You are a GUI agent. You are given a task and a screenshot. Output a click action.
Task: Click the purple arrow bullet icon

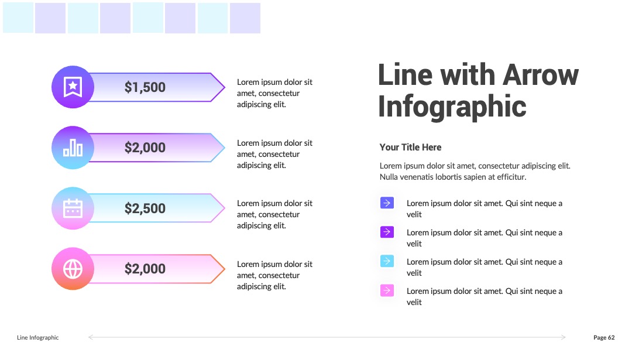(387, 232)
